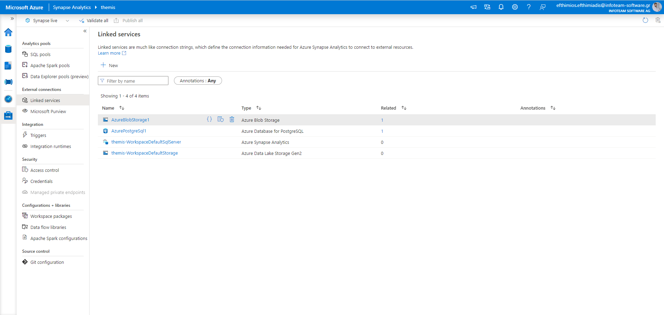
Task: Open the Develop hub icon
Action: click(x=8, y=65)
